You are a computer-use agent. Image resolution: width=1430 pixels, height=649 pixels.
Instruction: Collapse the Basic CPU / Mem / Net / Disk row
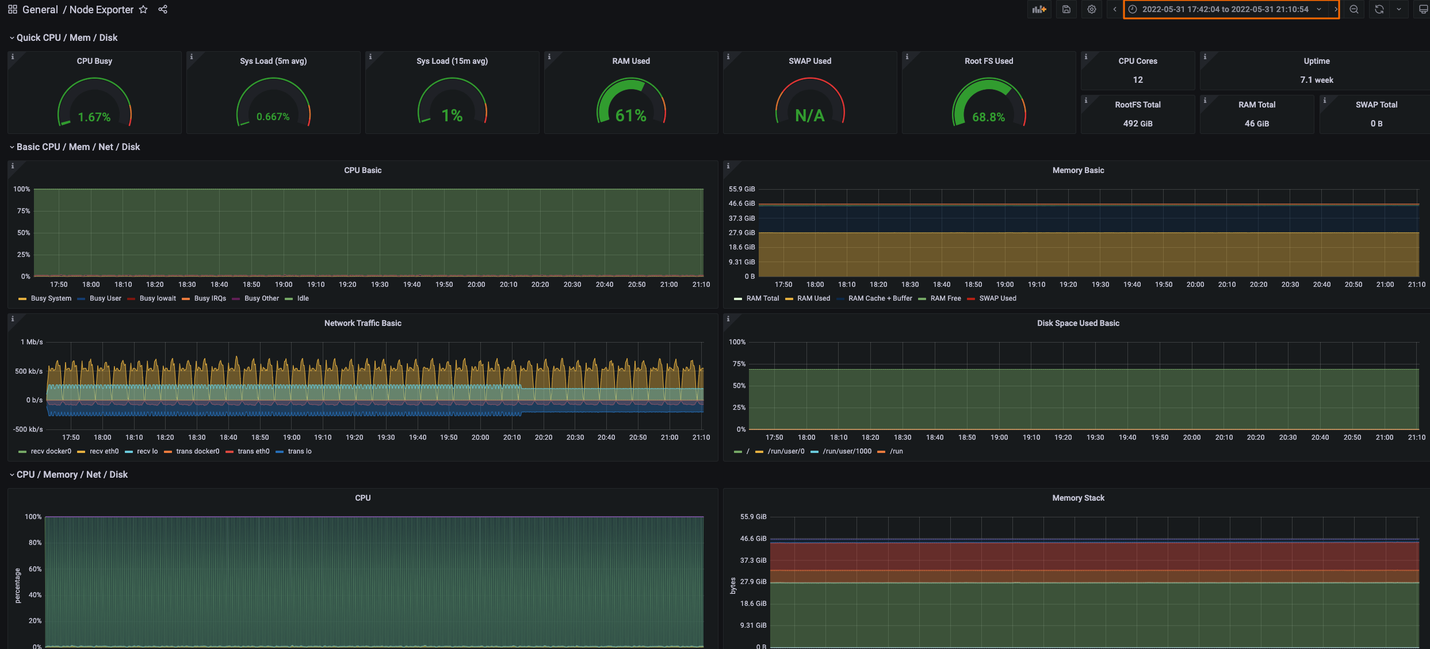tap(77, 147)
